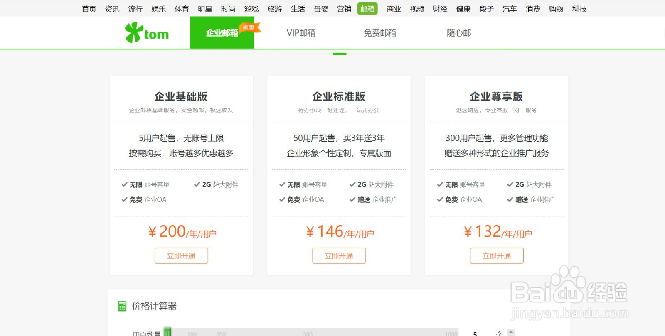The image size is (665, 336).
Task: Open 体育 in top navigation
Action: (x=182, y=9)
